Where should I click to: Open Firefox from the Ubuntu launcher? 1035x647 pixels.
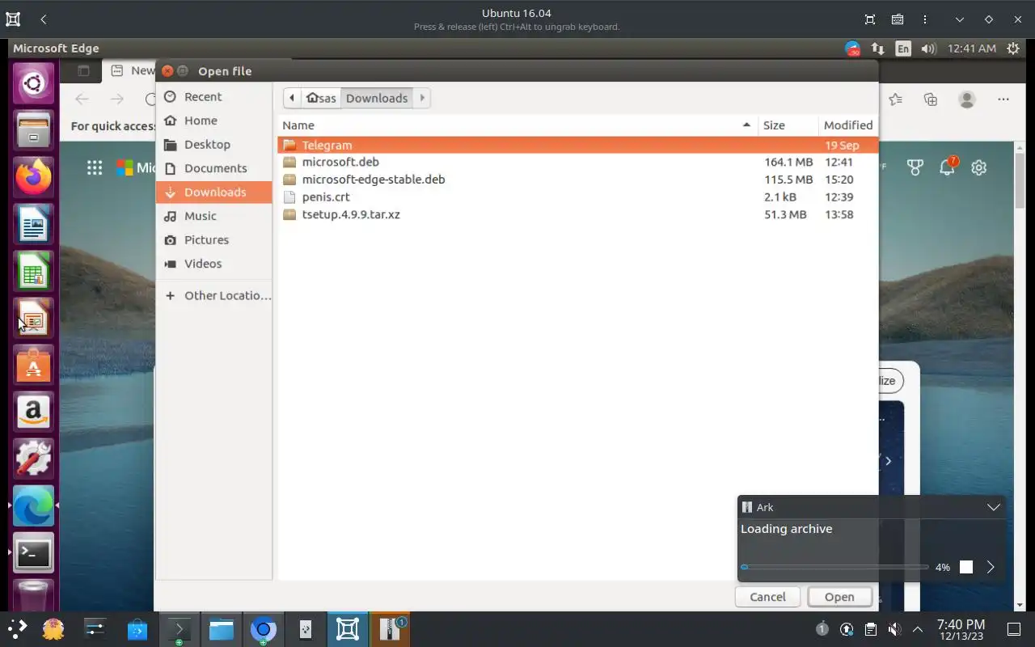click(33, 178)
